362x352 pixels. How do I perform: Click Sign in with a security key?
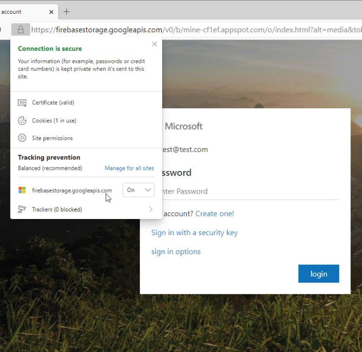194,233
